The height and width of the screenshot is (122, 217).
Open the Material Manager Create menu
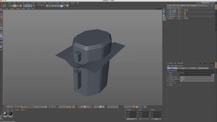pos(7,110)
